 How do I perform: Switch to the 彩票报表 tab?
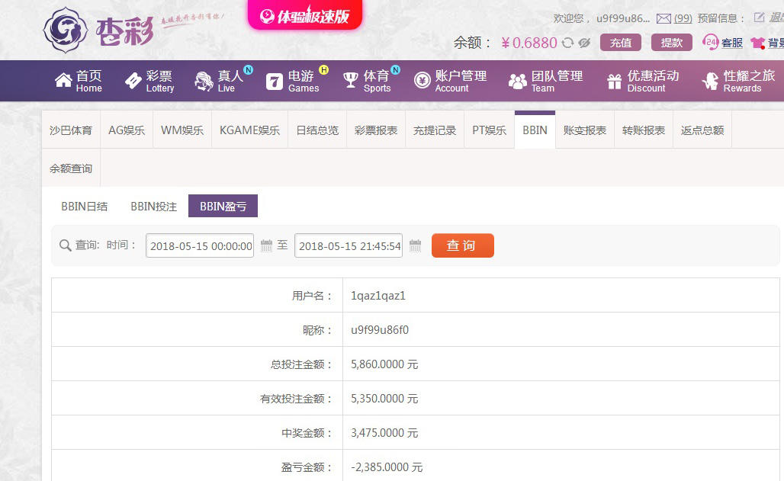376,130
